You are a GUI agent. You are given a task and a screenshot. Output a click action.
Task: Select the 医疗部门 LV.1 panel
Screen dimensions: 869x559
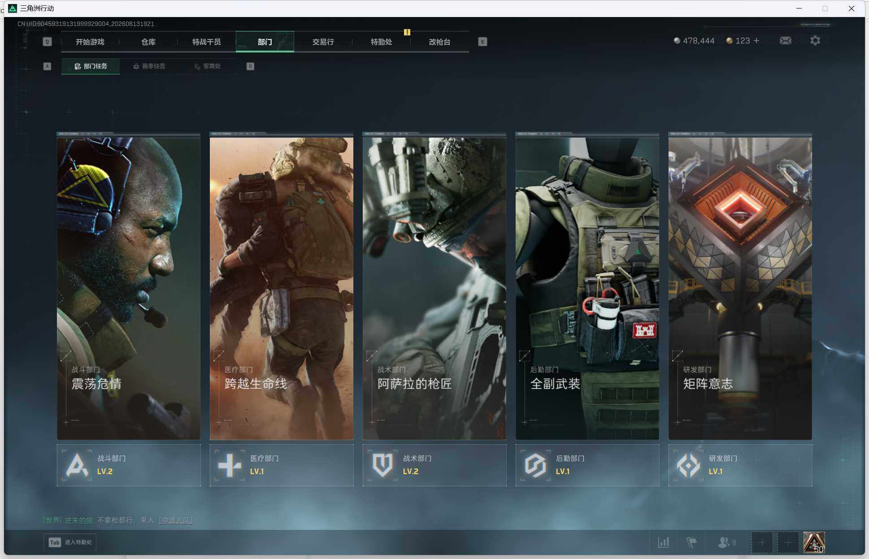pyautogui.click(x=282, y=465)
